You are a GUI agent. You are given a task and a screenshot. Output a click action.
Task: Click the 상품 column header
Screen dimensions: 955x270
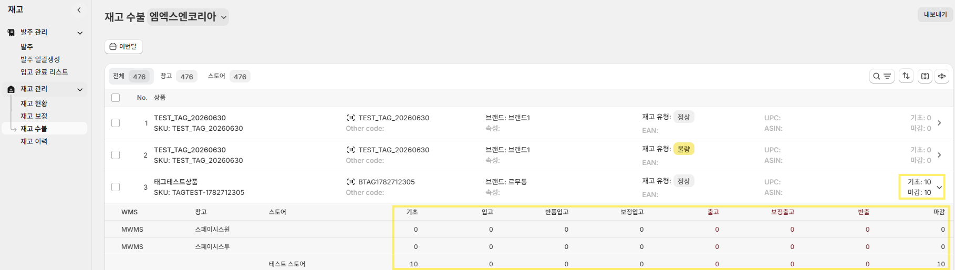coord(160,98)
